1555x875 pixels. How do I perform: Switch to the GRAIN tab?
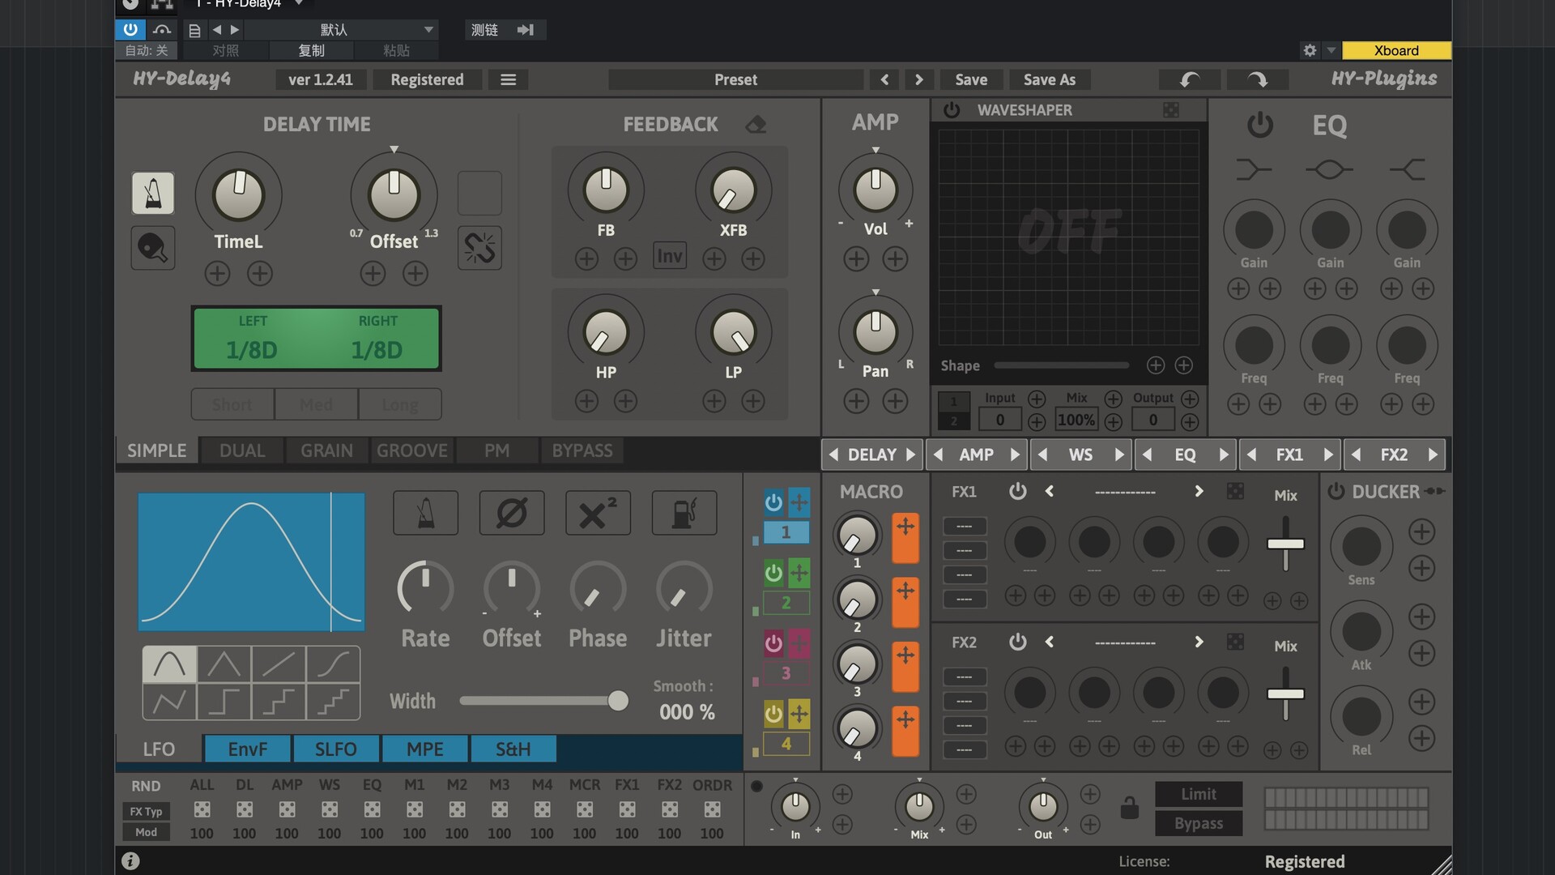(326, 450)
